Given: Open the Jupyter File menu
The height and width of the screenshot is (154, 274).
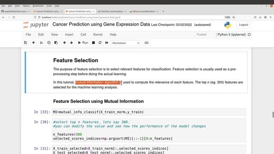Looking at the screenshot, I should click(x=28, y=35).
